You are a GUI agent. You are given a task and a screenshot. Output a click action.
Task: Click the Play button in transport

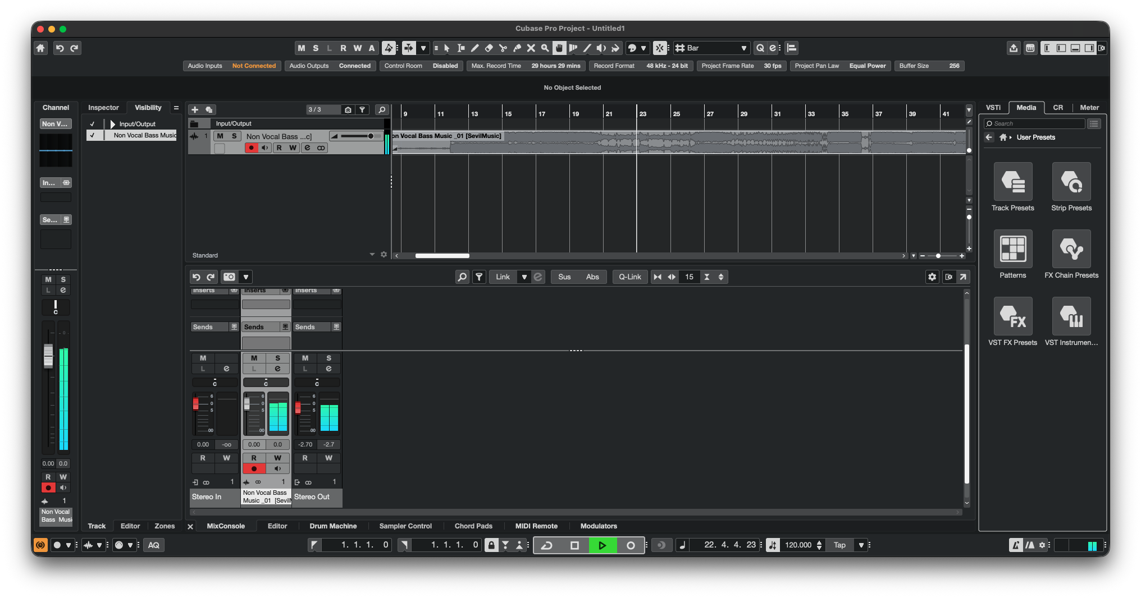[602, 545]
